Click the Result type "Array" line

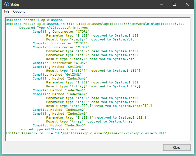pyautogui.click(x=89, y=122)
